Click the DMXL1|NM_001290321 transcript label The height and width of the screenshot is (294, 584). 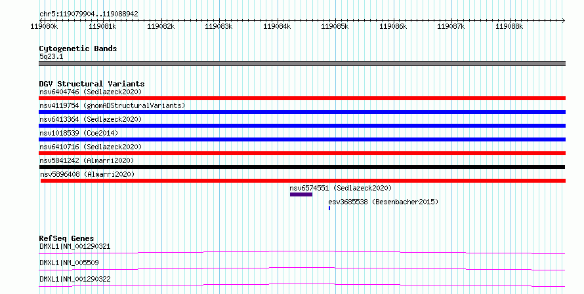tap(75, 246)
